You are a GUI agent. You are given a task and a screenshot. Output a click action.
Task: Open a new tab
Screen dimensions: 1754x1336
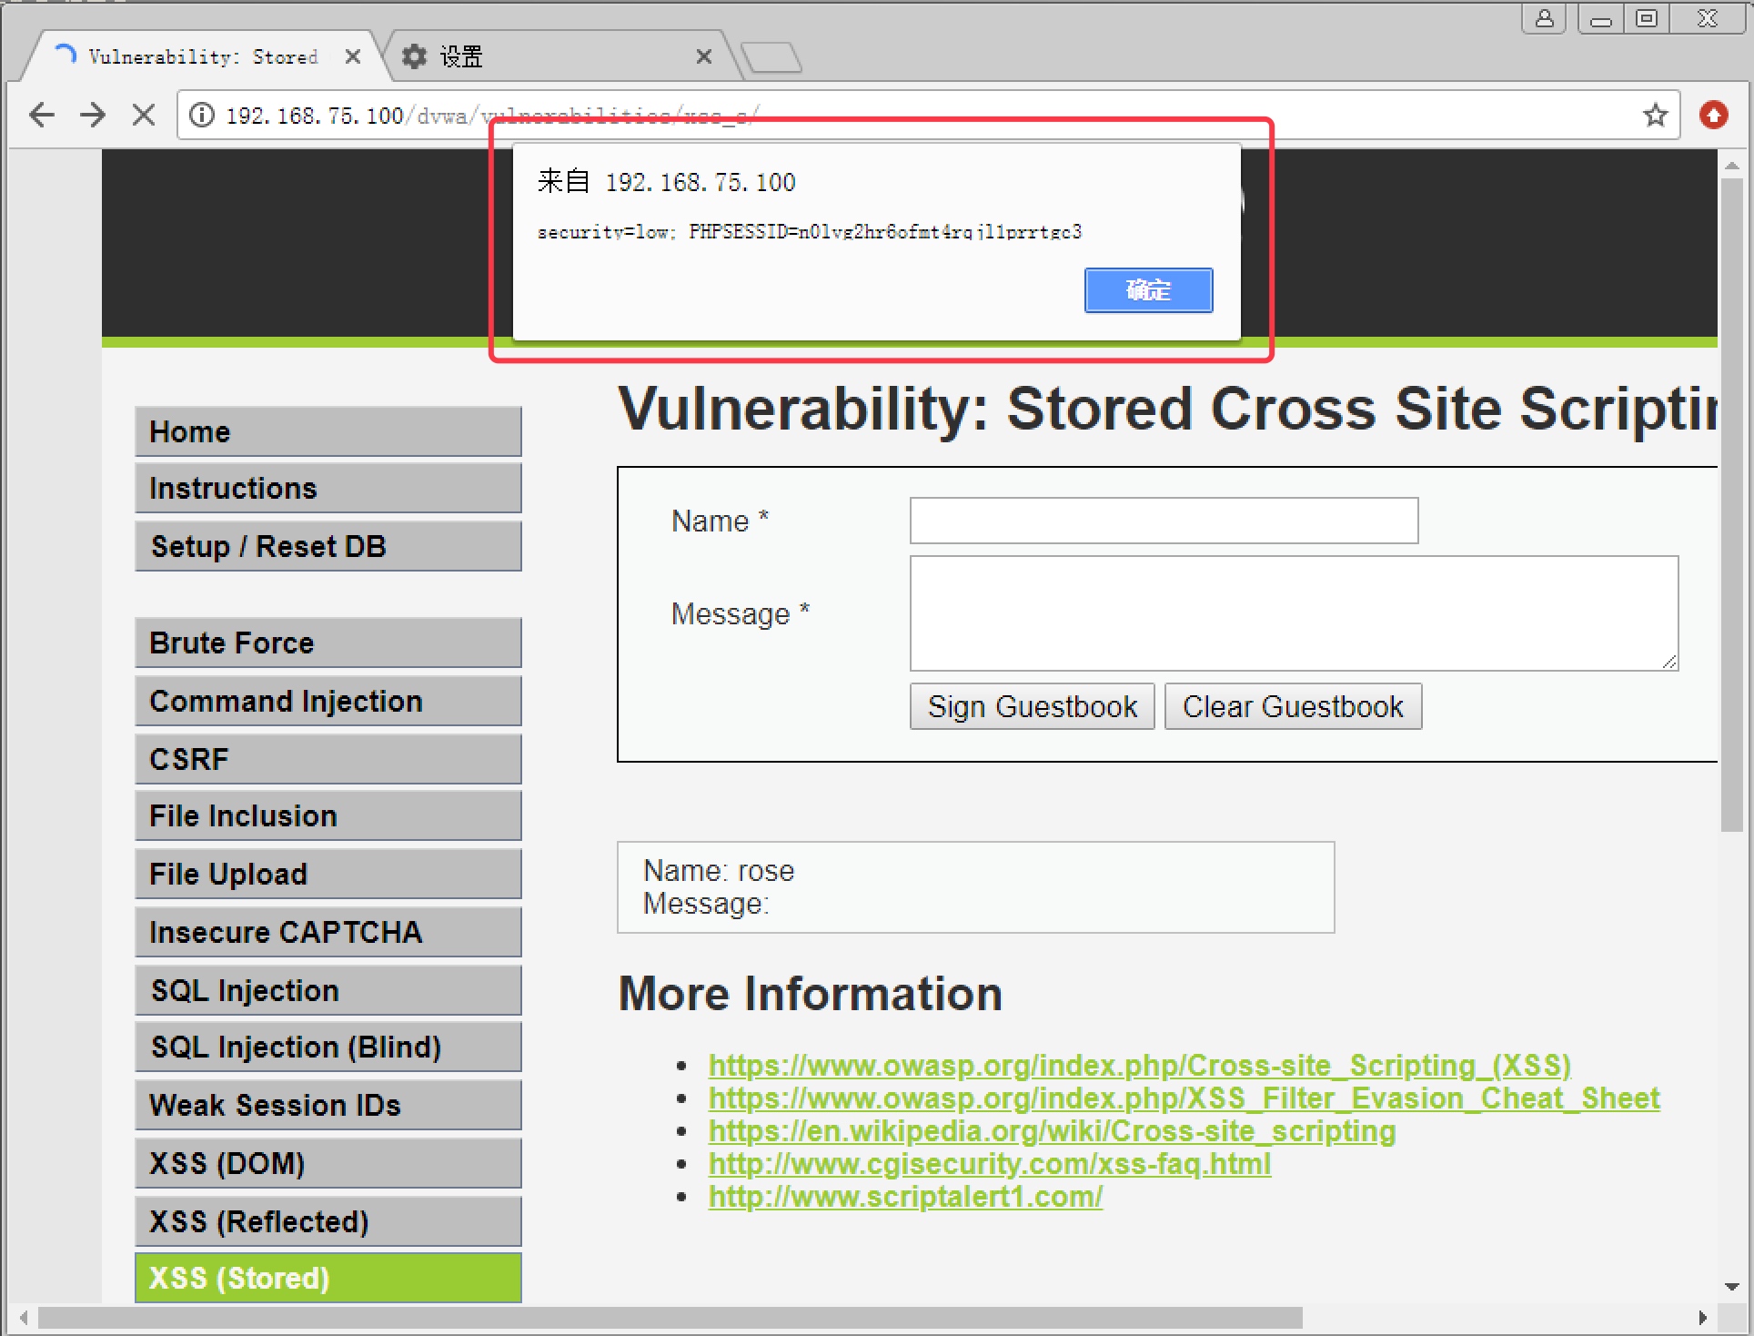coord(771,56)
